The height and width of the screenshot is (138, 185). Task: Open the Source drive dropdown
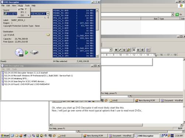48,14
